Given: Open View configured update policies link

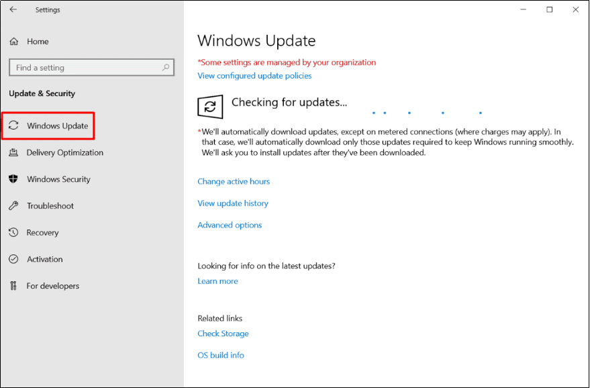Looking at the screenshot, I should coord(254,76).
